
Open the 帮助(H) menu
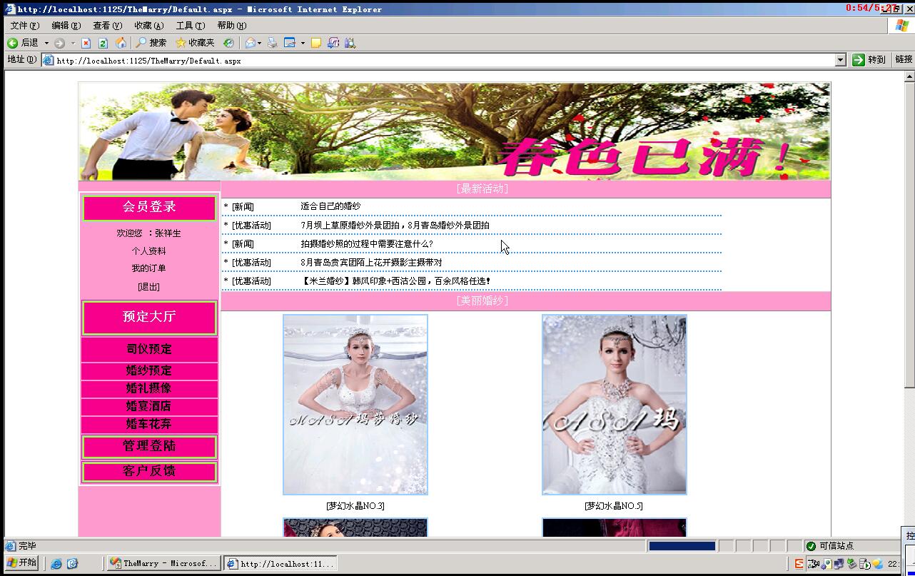232,26
